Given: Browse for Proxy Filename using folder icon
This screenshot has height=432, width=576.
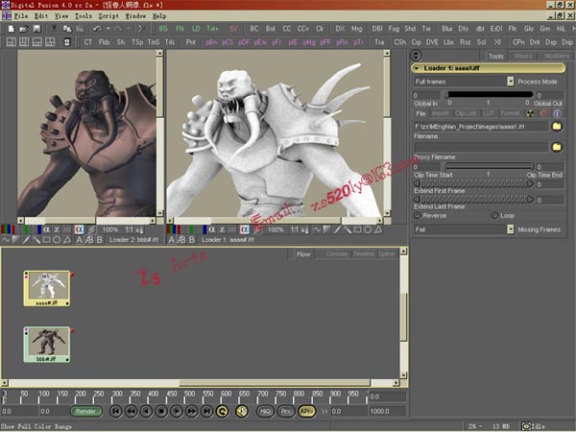Looking at the screenshot, I should pyautogui.click(x=556, y=147).
